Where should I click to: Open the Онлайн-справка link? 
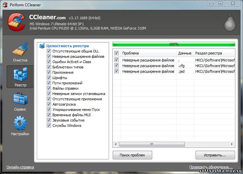pyautogui.click(x=20, y=167)
